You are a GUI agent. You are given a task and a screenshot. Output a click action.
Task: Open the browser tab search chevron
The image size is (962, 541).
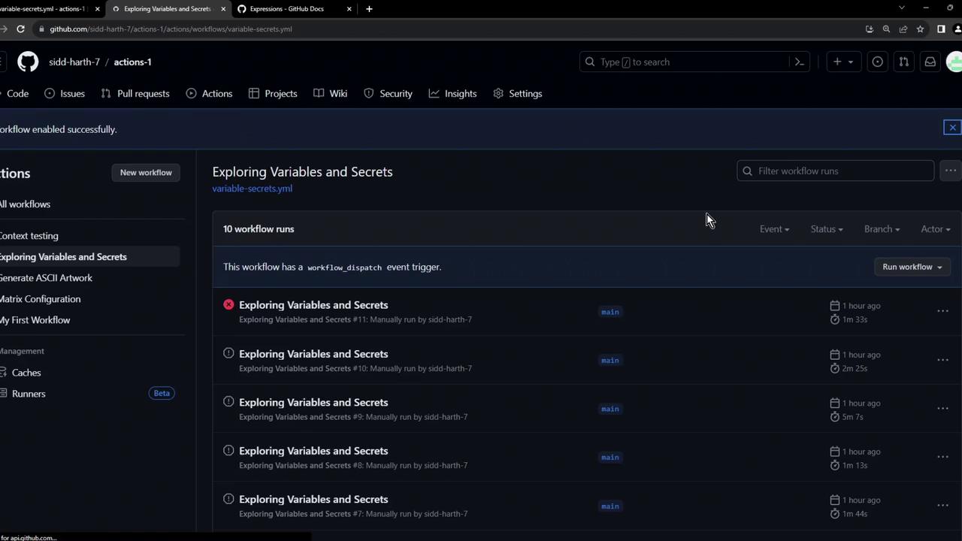tap(902, 8)
